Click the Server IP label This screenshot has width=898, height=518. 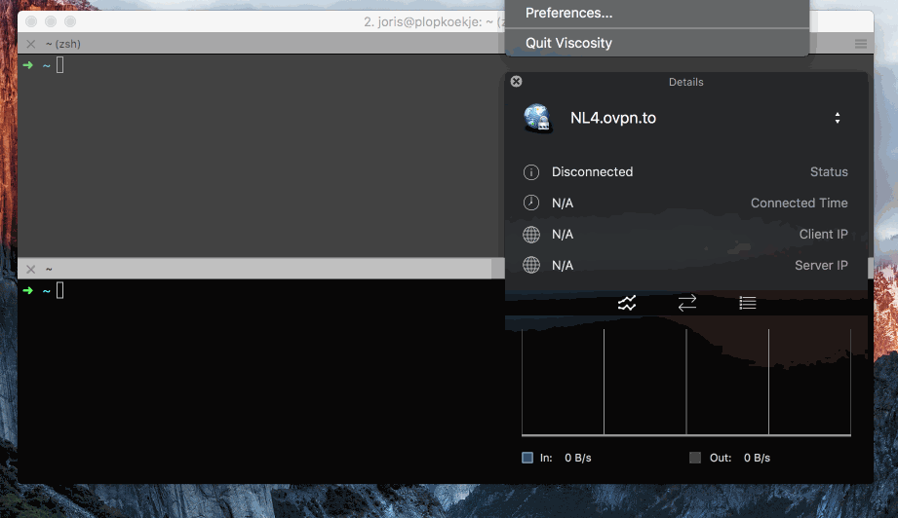pos(821,265)
